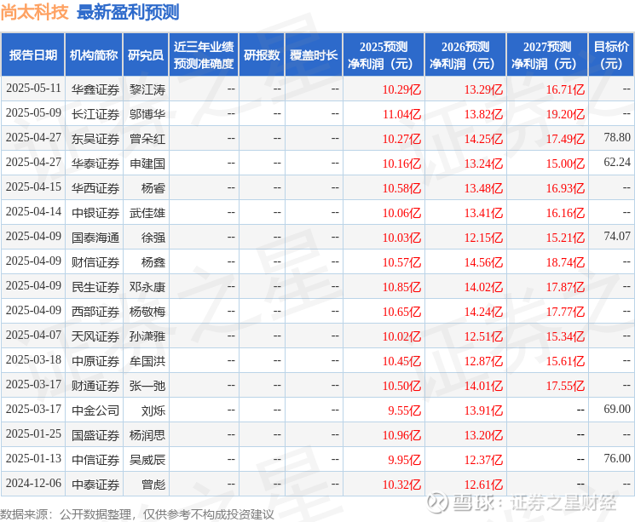Click institution 财信证券
635x522 pixels.
(x=95, y=262)
